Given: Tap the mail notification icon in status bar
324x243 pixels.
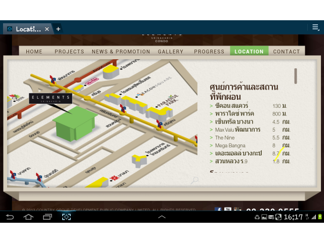Looking at the screenshot, I should click(271, 217).
